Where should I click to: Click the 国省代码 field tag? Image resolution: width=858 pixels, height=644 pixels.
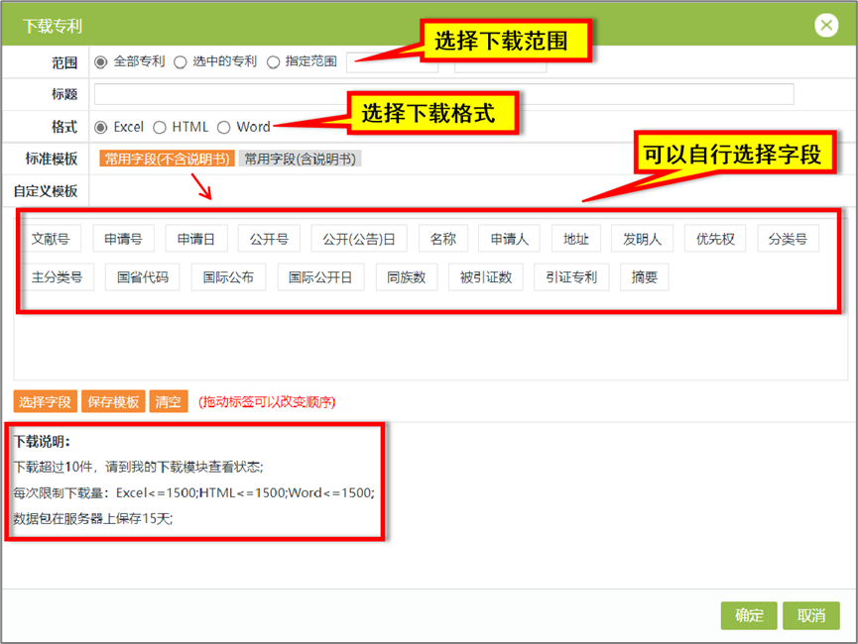142,276
